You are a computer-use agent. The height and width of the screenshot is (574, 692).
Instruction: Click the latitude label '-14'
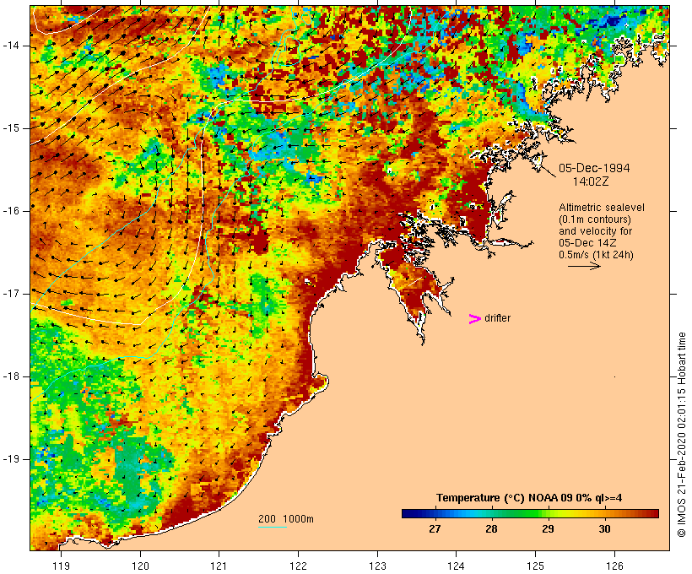(x=11, y=46)
